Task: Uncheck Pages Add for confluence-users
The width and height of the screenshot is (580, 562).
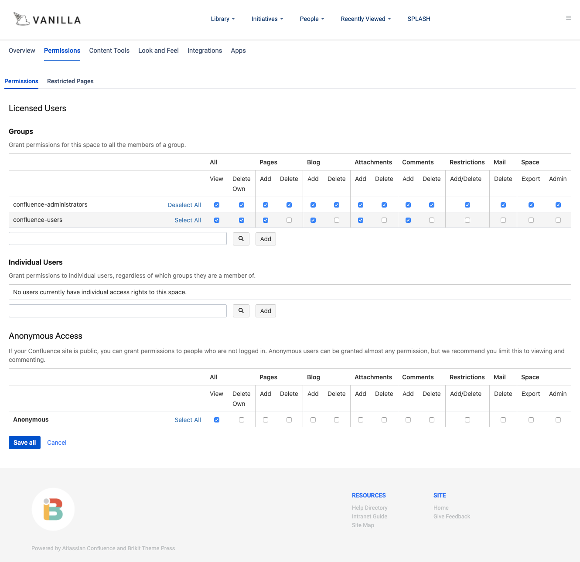Action: tap(266, 220)
